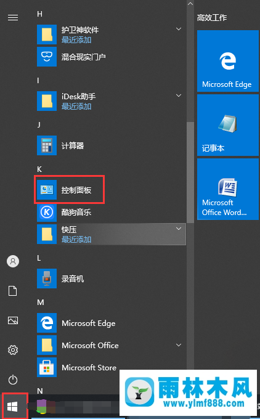Jump to letter H section header

[x=39, y=14]
